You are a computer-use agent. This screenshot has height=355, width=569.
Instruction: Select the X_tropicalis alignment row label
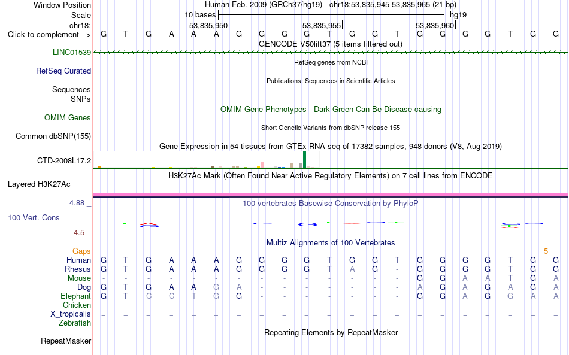71,314
